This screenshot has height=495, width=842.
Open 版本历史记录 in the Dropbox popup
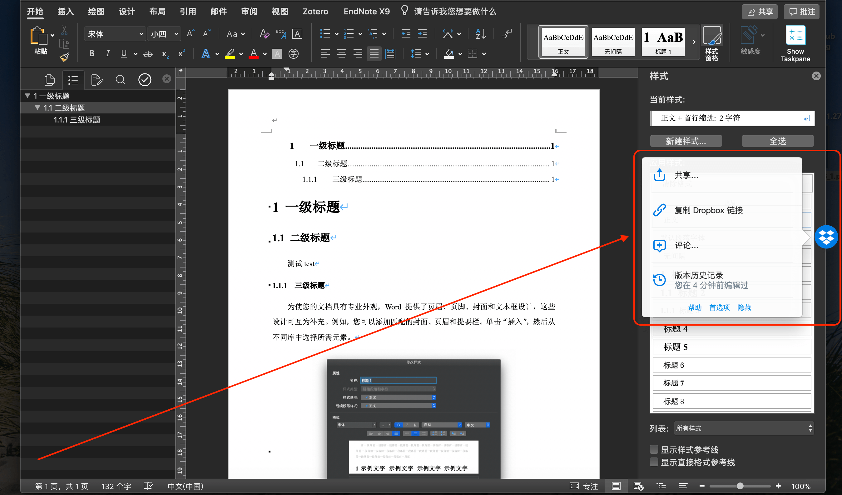(x=722, y=280)
